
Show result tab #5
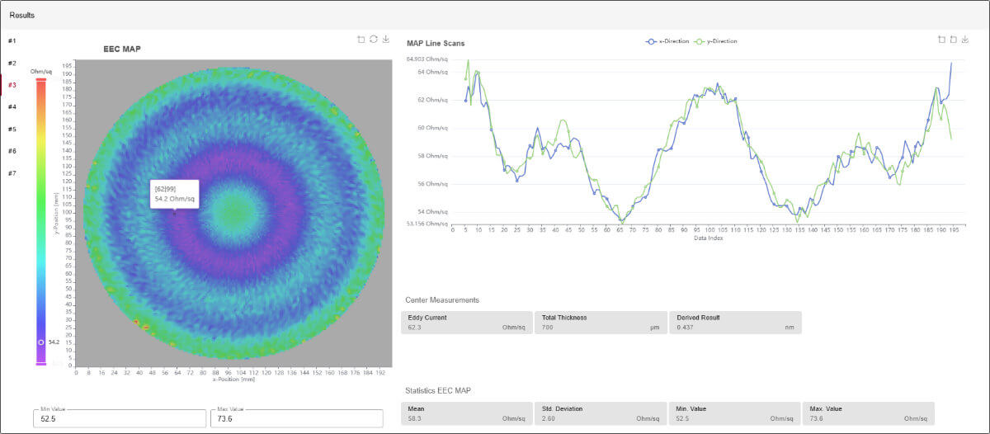[12, 129]
